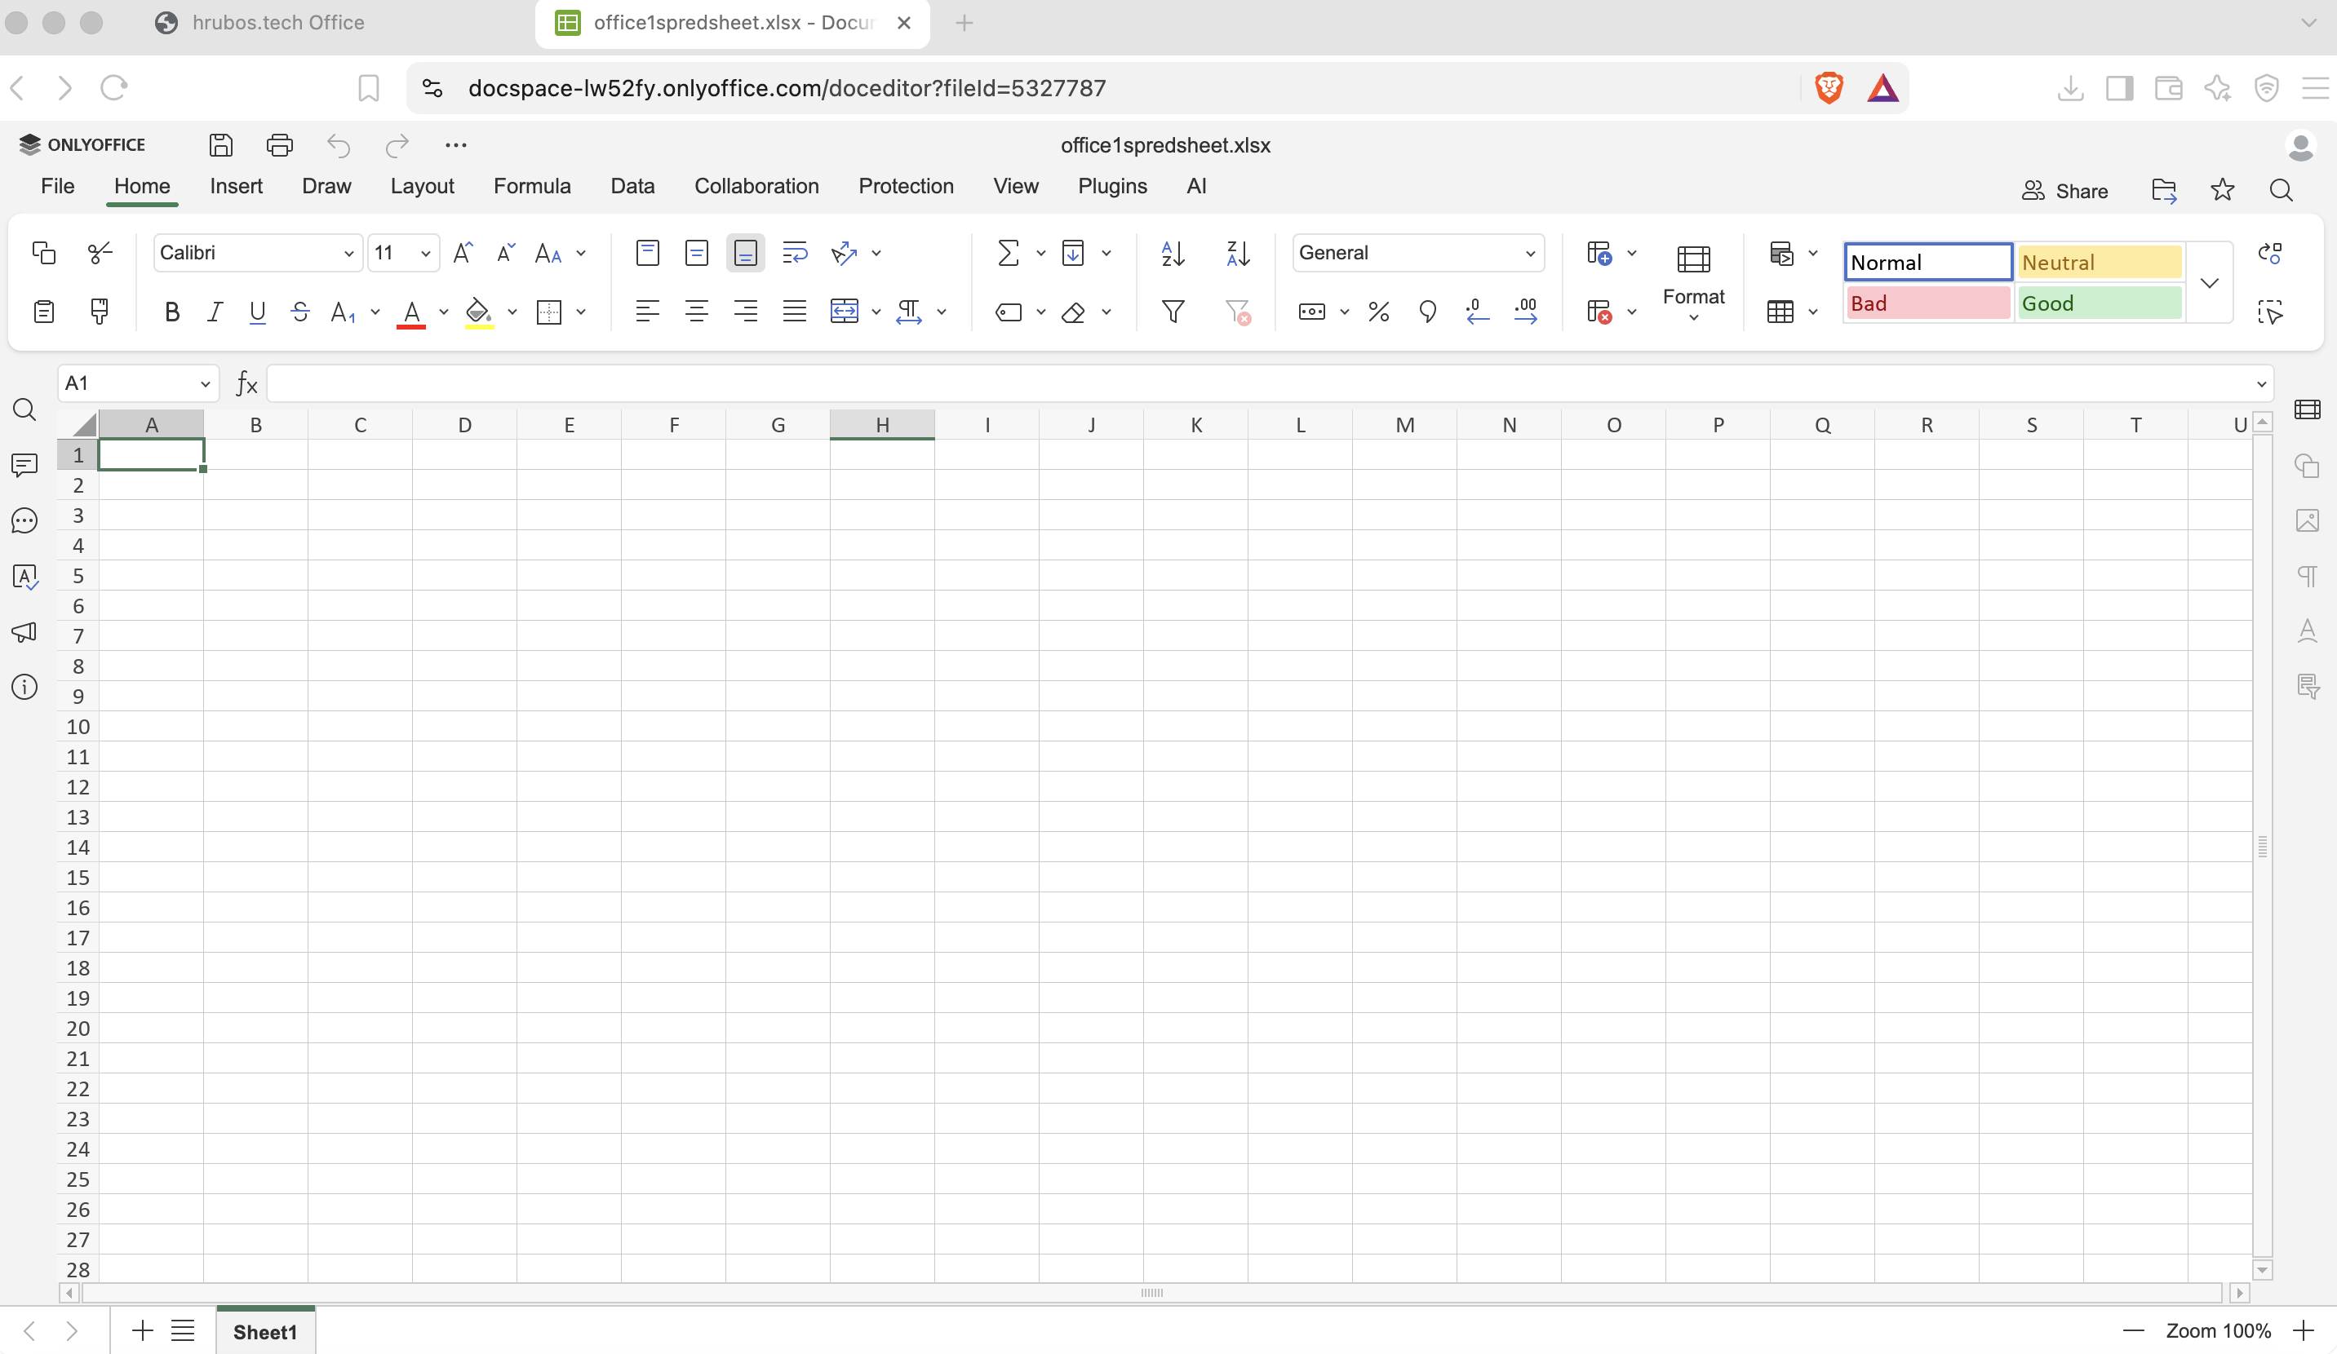Image resolution: width=2337 pixels, height=1354 pixels.
Task: Sort ascending A to Z
Action: point(1173,252)
